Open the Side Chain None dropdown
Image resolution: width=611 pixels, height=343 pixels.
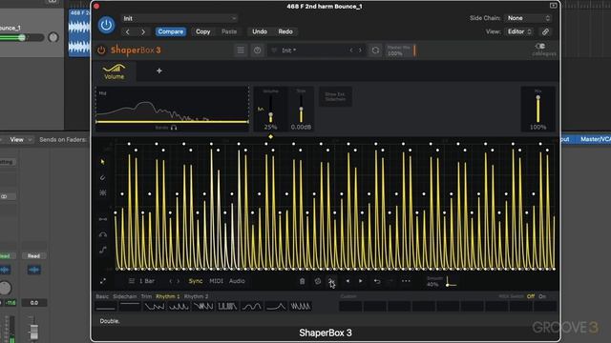point(528,18)
